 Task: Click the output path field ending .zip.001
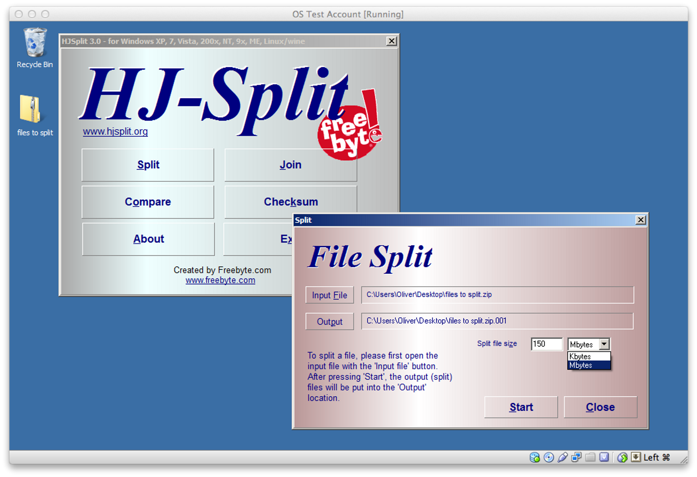pyautogui.click(x=497, y=321)
